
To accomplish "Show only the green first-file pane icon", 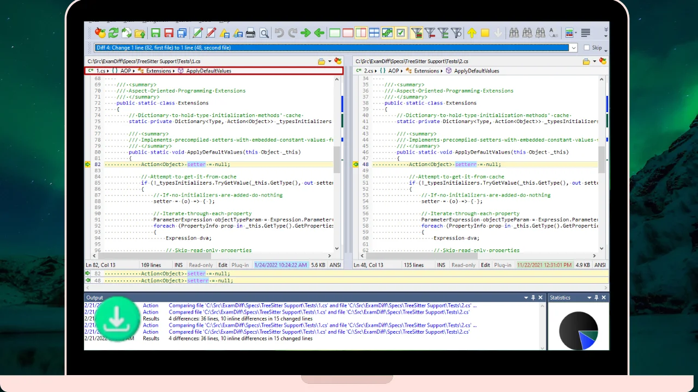I will [x=334, y=33].
